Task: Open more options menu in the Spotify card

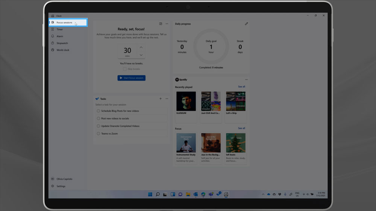Action: (246, 79)
